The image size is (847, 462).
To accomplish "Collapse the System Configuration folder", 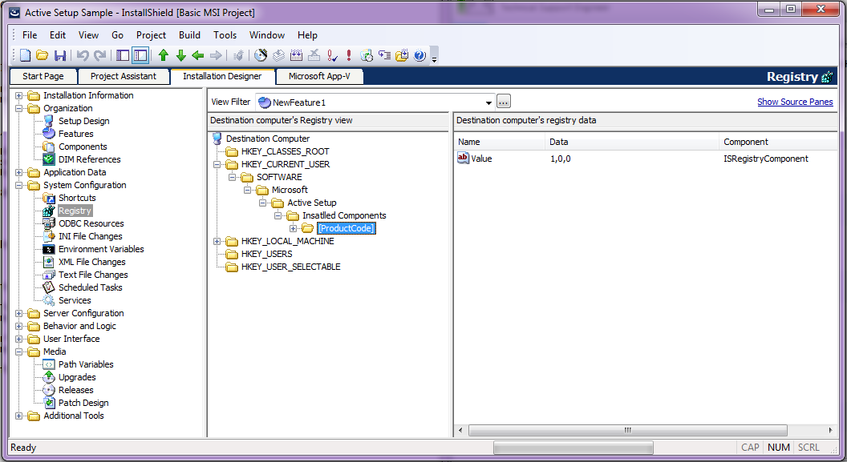I will pyautogui.click(x=19, y=186).
